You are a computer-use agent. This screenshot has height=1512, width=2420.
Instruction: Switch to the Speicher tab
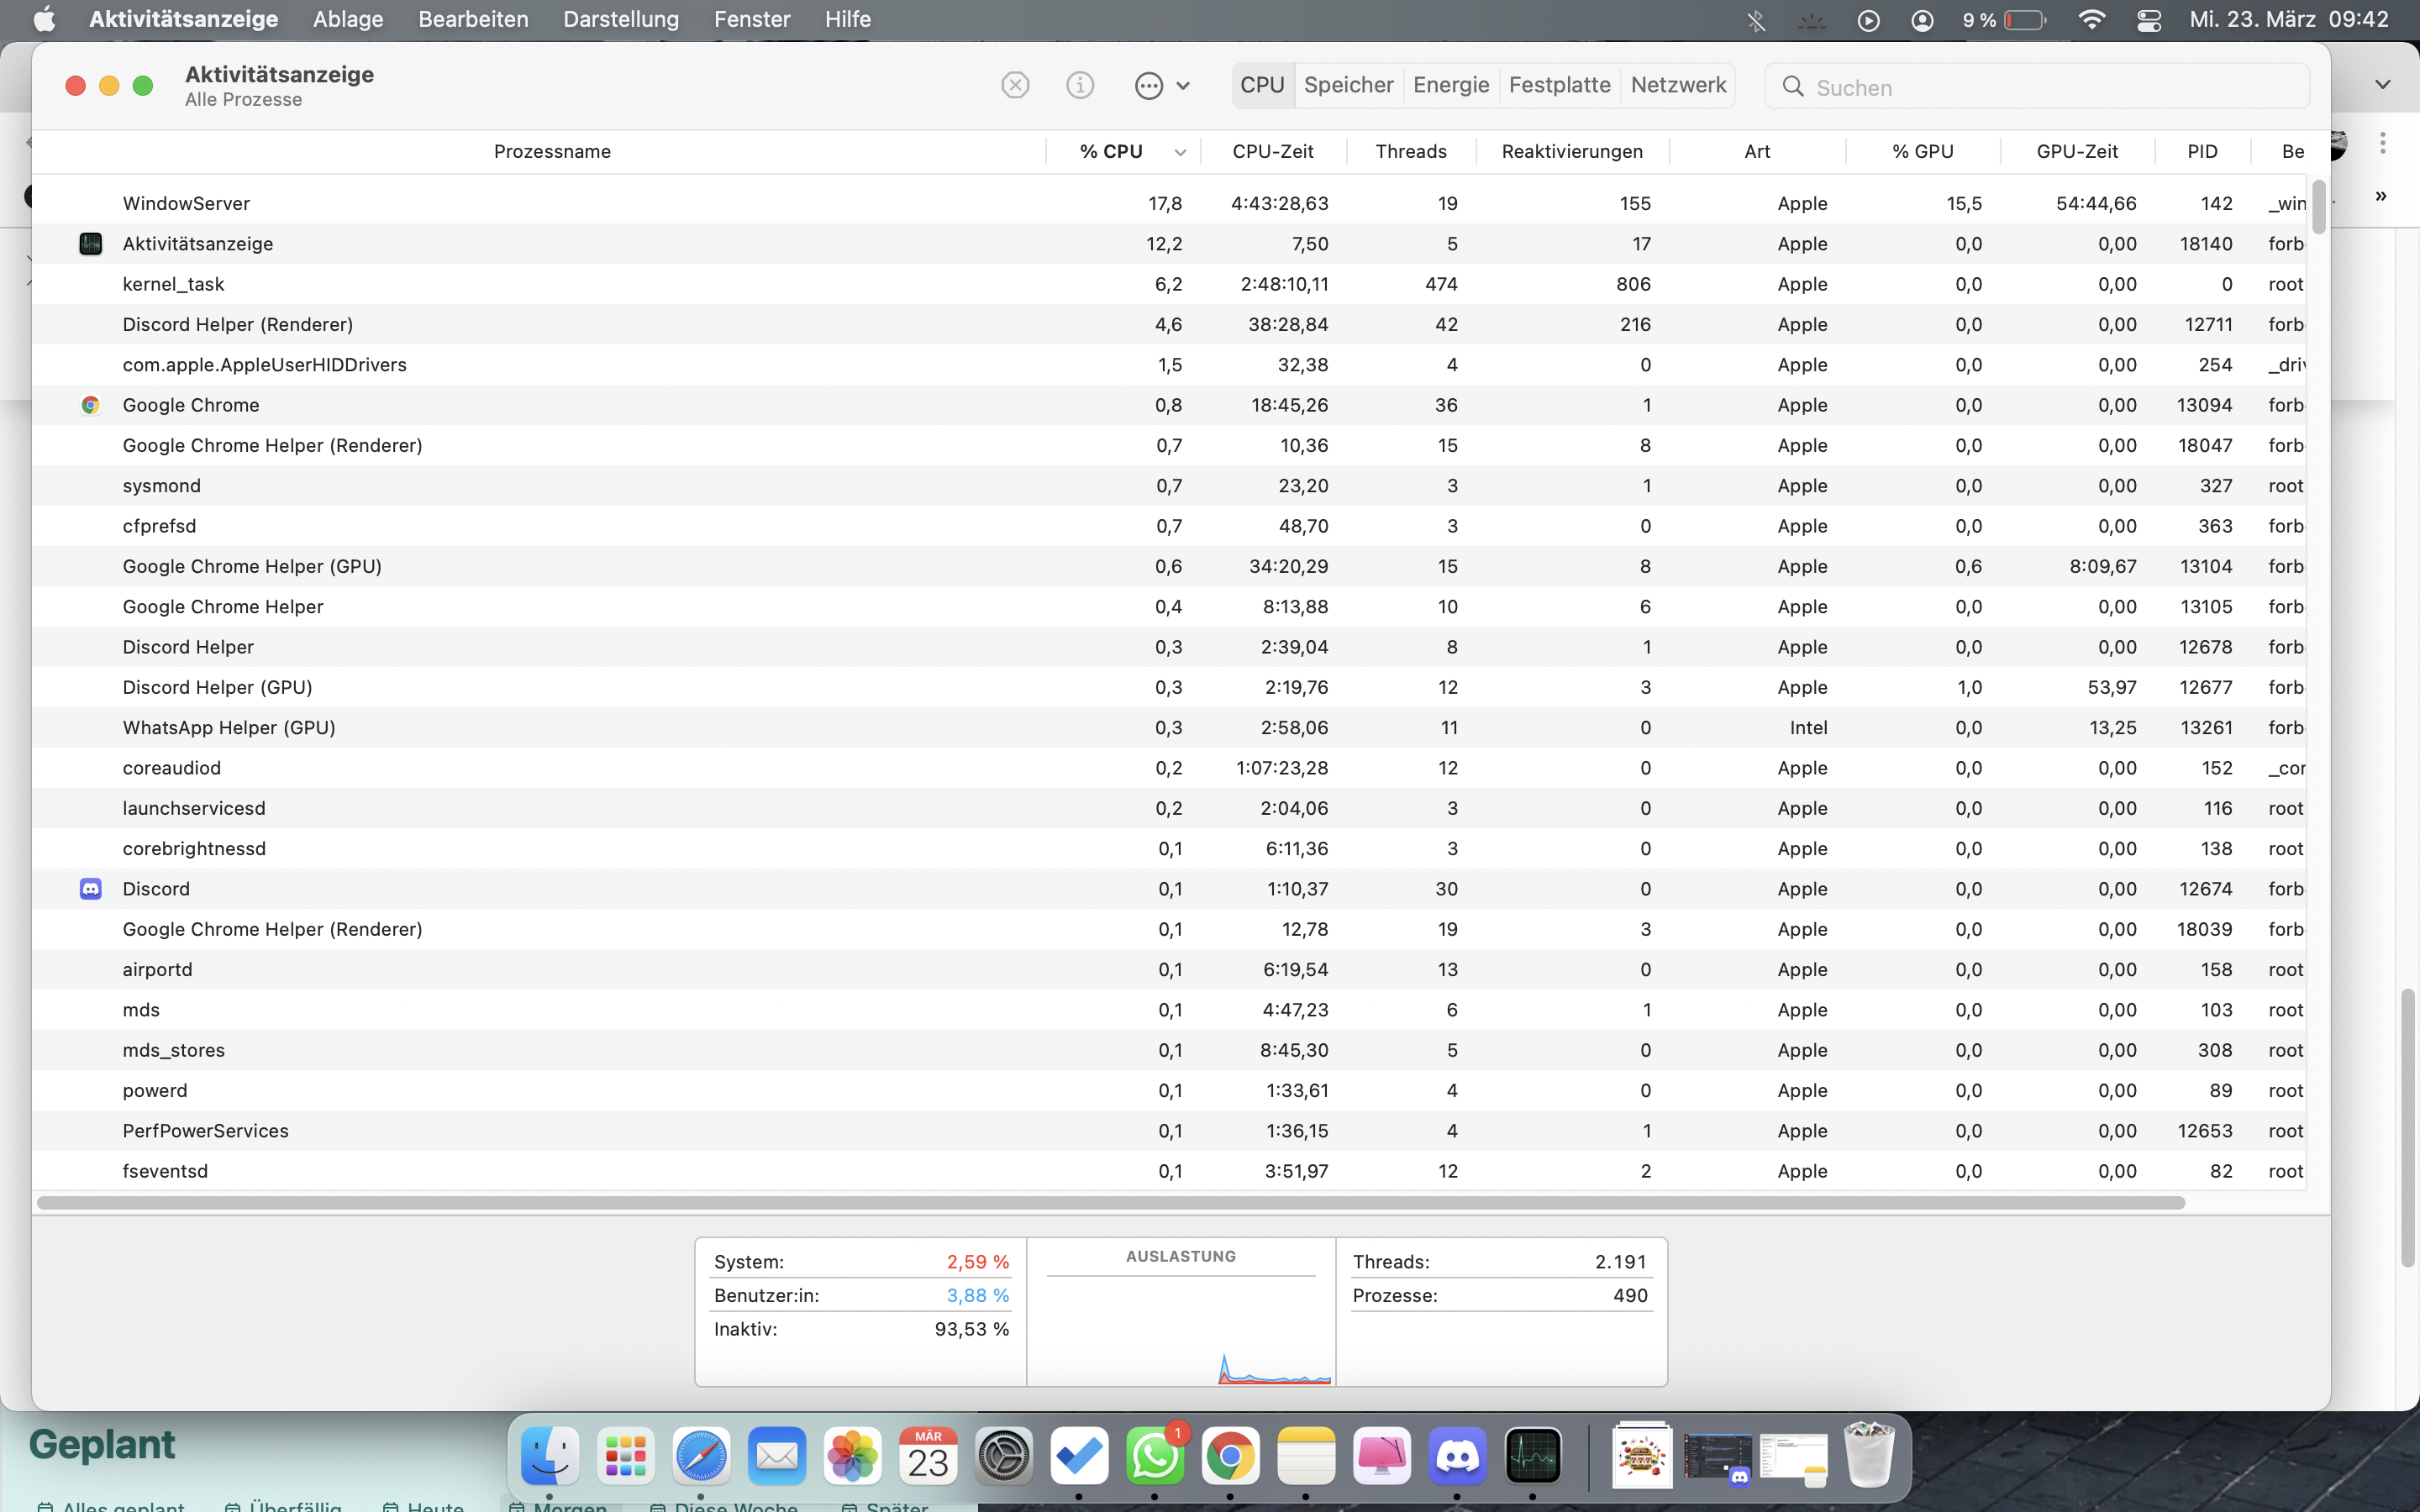(x=1348, y=85)
